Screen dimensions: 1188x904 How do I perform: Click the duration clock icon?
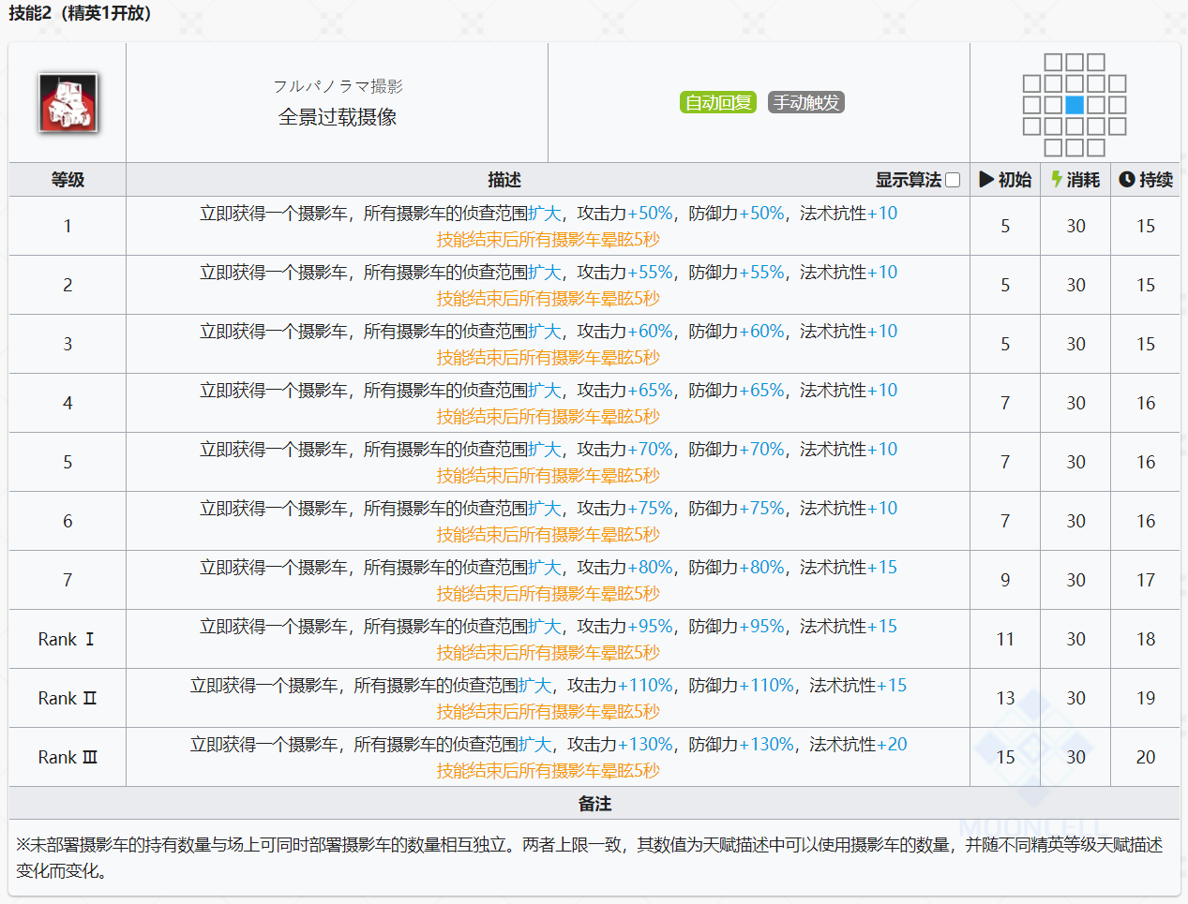click(x=1127, y=179)
